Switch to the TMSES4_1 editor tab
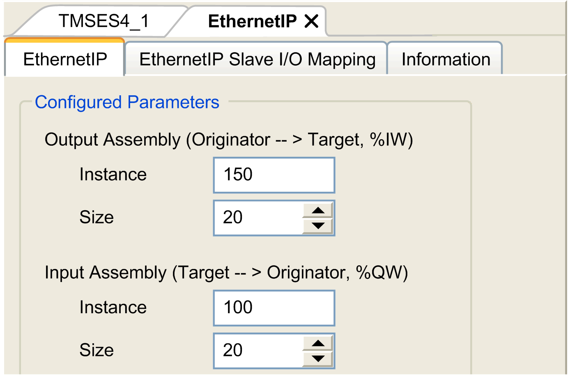 coord(103,21)
